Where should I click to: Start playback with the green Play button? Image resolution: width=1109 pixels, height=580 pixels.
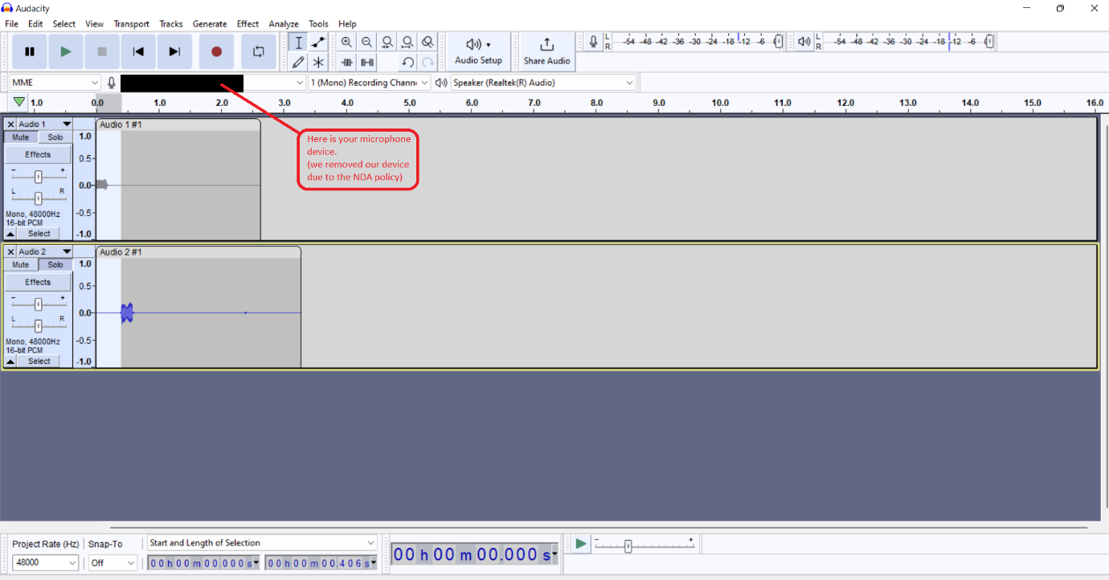[66, 51]
